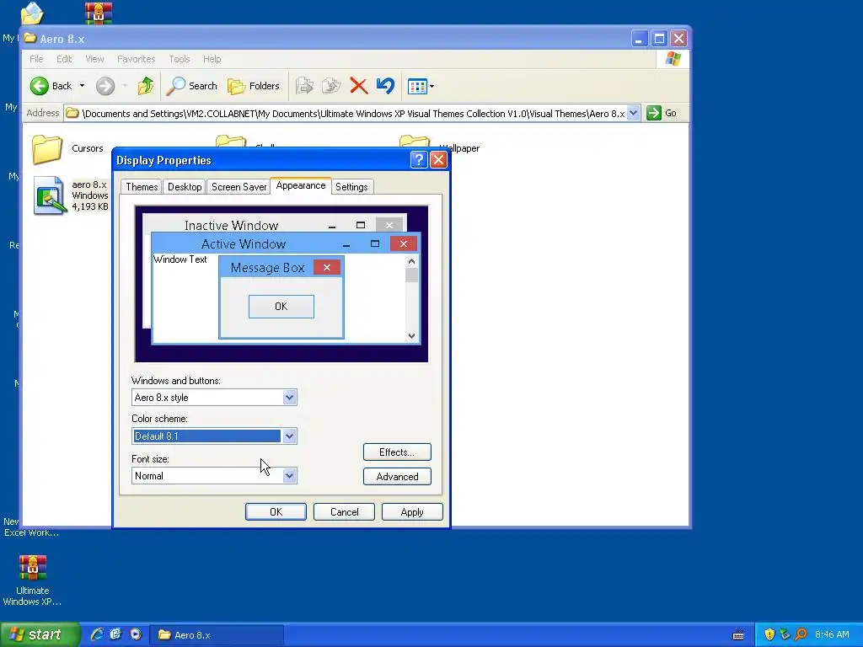Open the File menu

pos(36,59)
